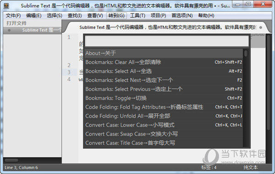Click the editor vertical scrollbar
This screenshot has width=275, height=174.
(269, 83)
